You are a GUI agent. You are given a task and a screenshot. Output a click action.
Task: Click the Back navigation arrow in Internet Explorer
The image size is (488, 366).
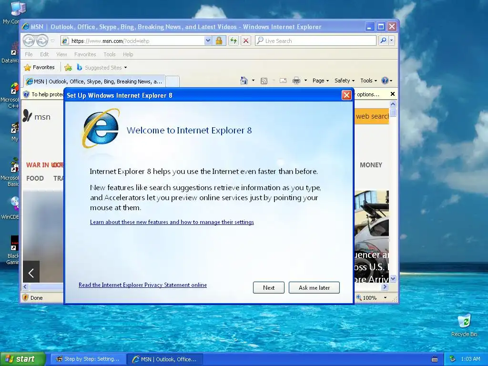point(29,41)
